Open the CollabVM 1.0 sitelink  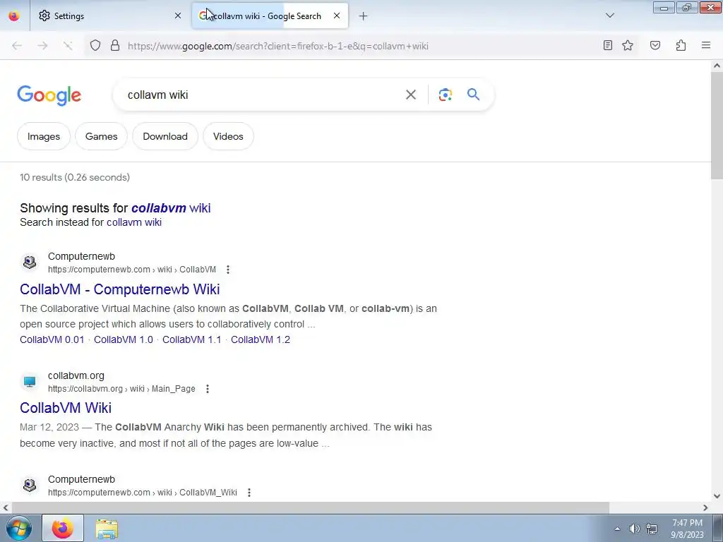coord(124,339)
